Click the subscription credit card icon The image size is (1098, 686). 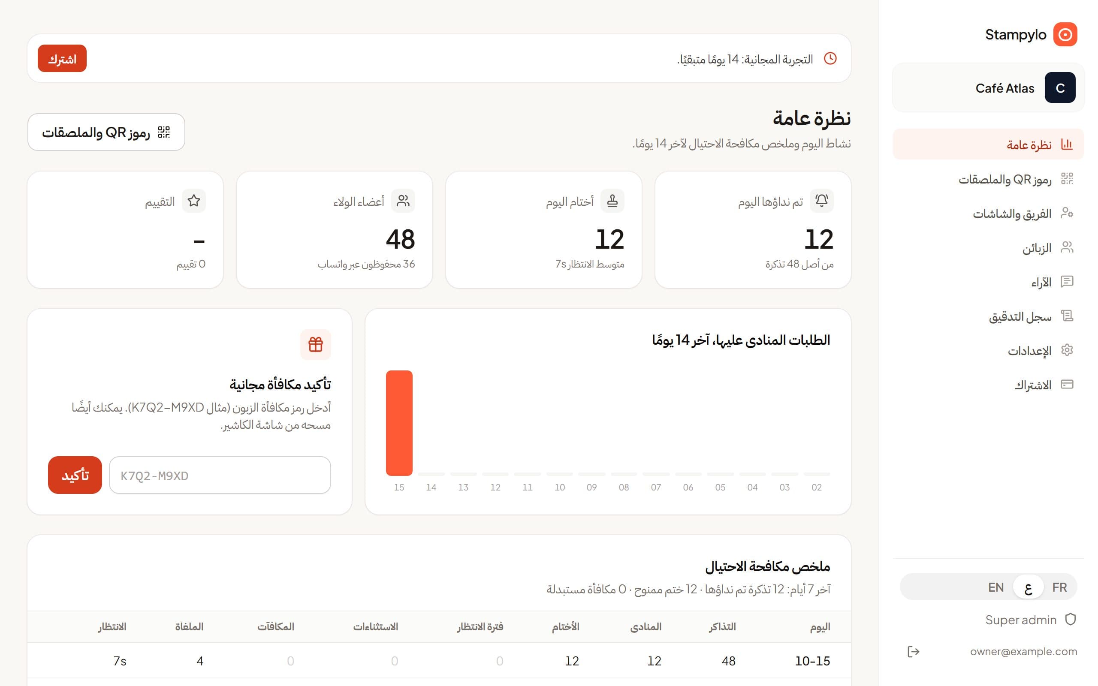coord(1067,385)
